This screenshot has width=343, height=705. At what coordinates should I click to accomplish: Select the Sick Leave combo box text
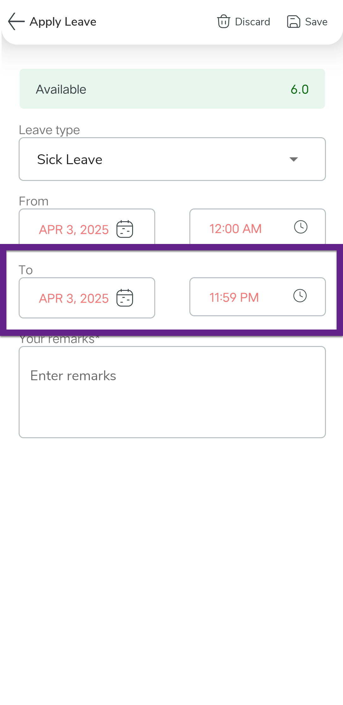70,159
